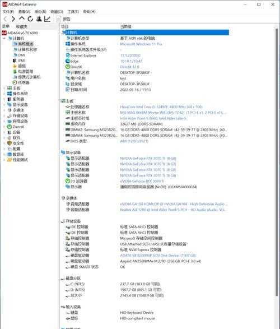Click the 数据库 tree icon
Image resolution: width=280 pixels, height=329 pixels.
(10, 155)
